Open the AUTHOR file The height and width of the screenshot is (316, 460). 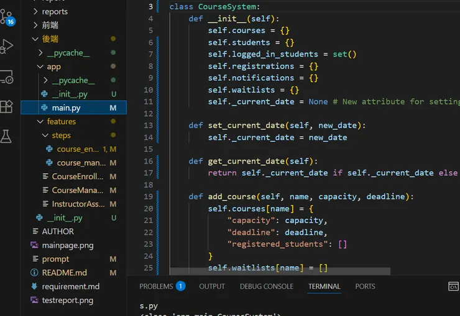(58, 231)
